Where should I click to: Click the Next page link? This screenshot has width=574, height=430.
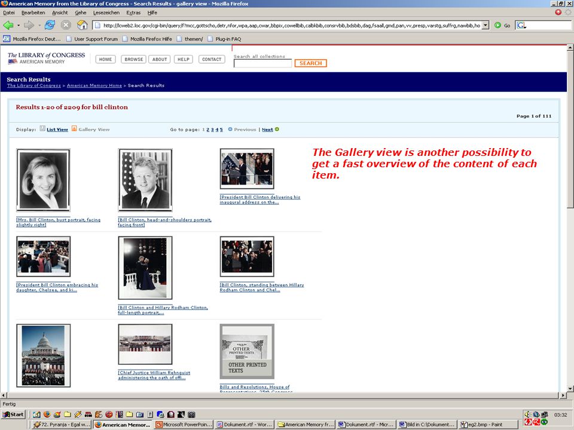pyautogui.click(x=267, y=130)
